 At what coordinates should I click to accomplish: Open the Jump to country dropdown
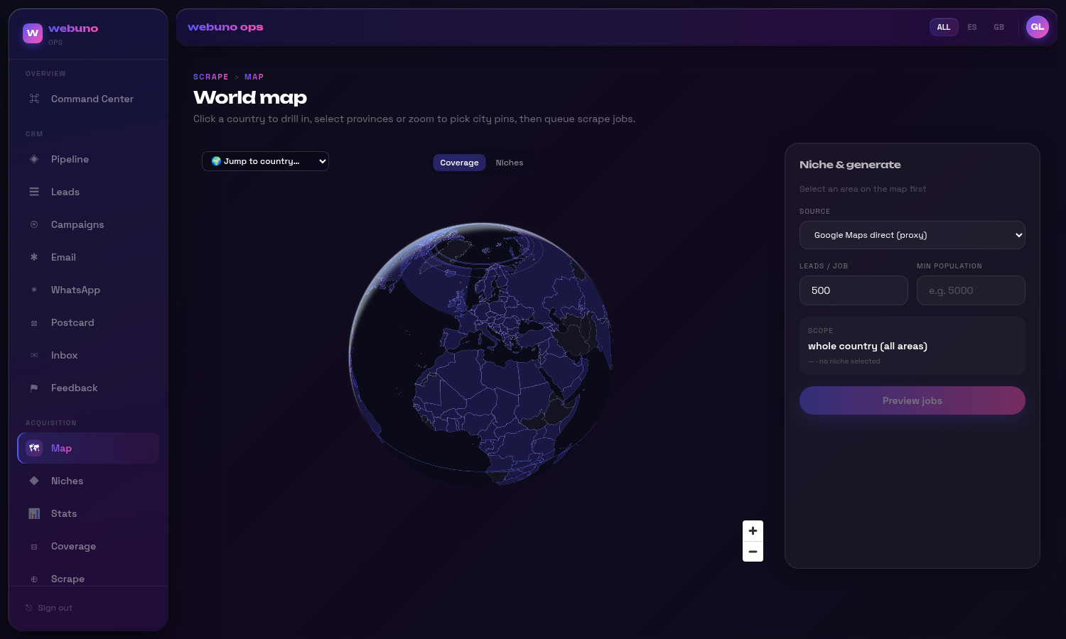click(265, 161)
